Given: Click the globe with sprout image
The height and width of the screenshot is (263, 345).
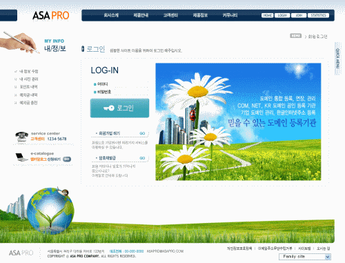Looking at the screenshot, I should tap(50, 211).
